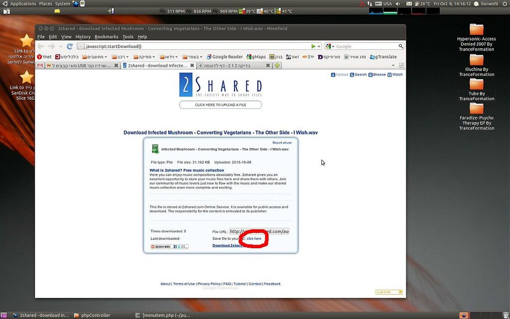Open the Tools menu
The height and width of the screenshot is (319, 510).
[x=128, y=37]
